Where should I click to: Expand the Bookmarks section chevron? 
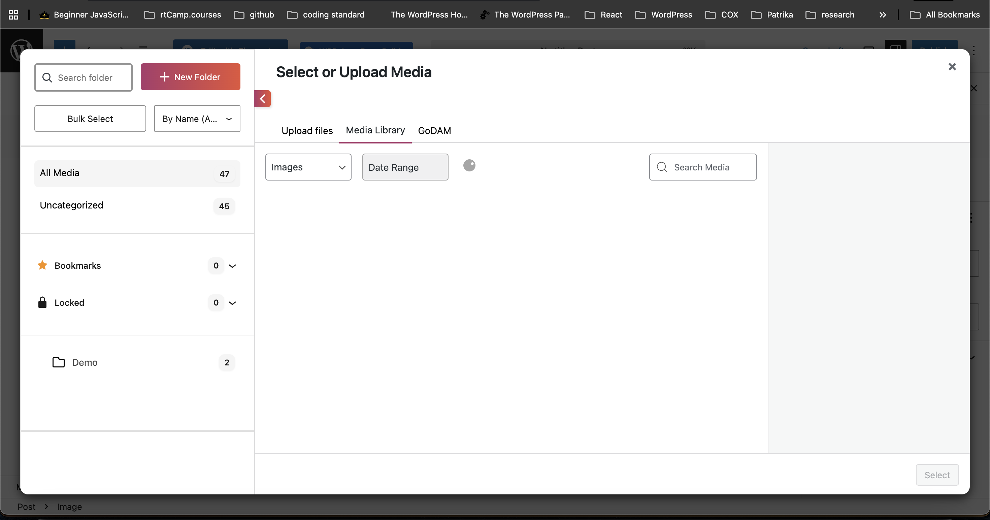232,266
